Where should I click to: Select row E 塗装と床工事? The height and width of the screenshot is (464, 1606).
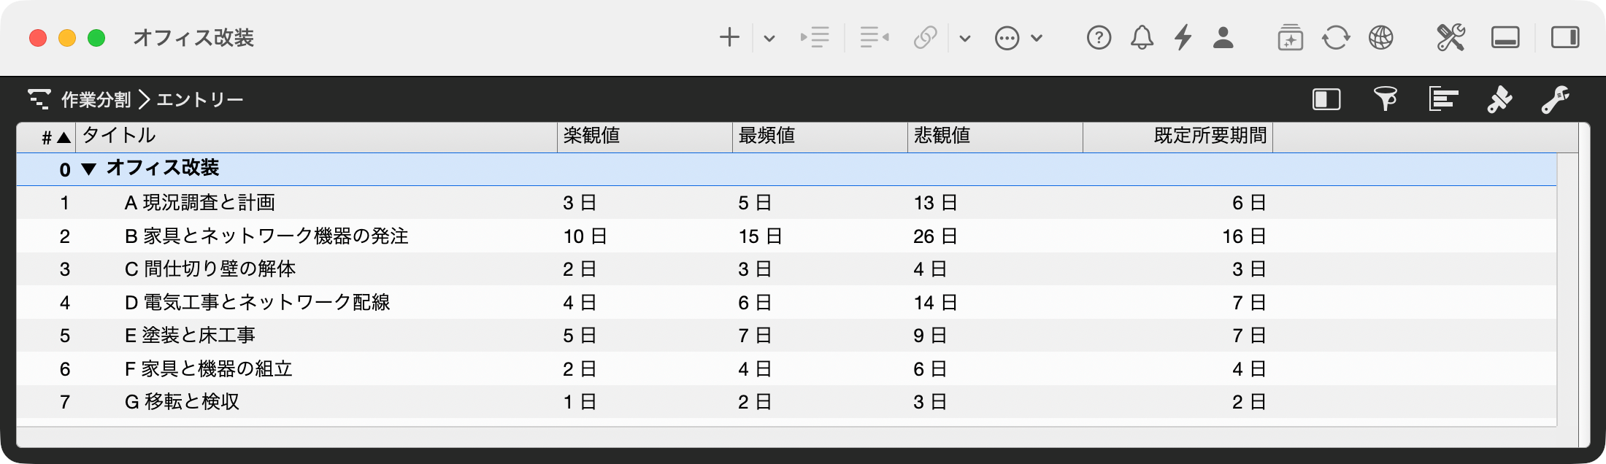point(786,336)
